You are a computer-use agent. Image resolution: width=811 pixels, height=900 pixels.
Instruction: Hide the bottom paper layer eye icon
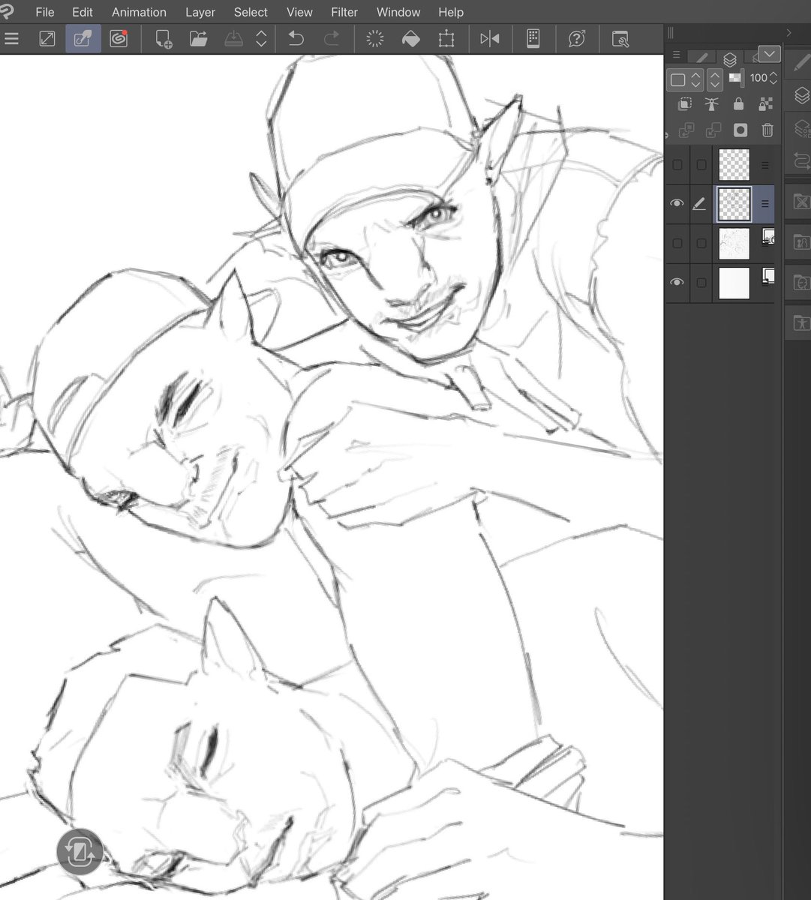[x=677, y=282]
